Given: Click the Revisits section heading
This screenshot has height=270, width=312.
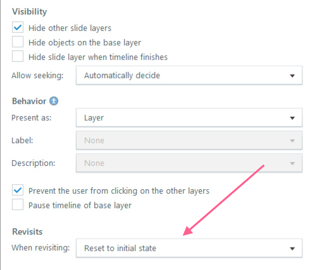Looking at the screenshot, I should [27, 232].
